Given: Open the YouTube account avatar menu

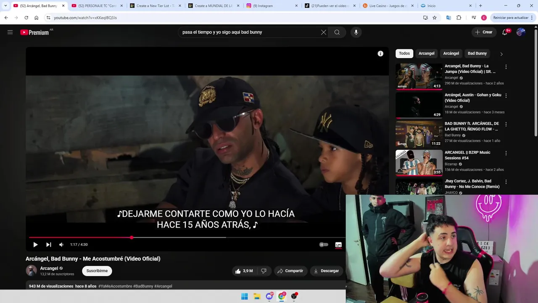Looking at the screenshot, I should pyautogui.click(x=521, y=32).
